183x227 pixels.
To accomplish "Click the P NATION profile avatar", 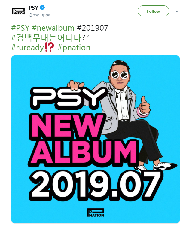I will [x=18, y=11].
